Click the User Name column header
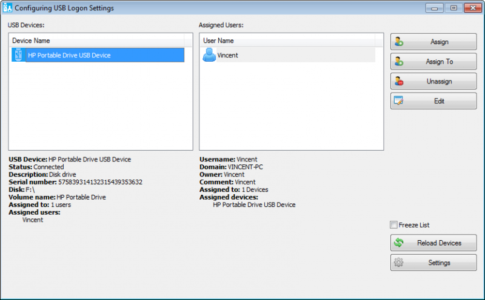 click(289, 41)
